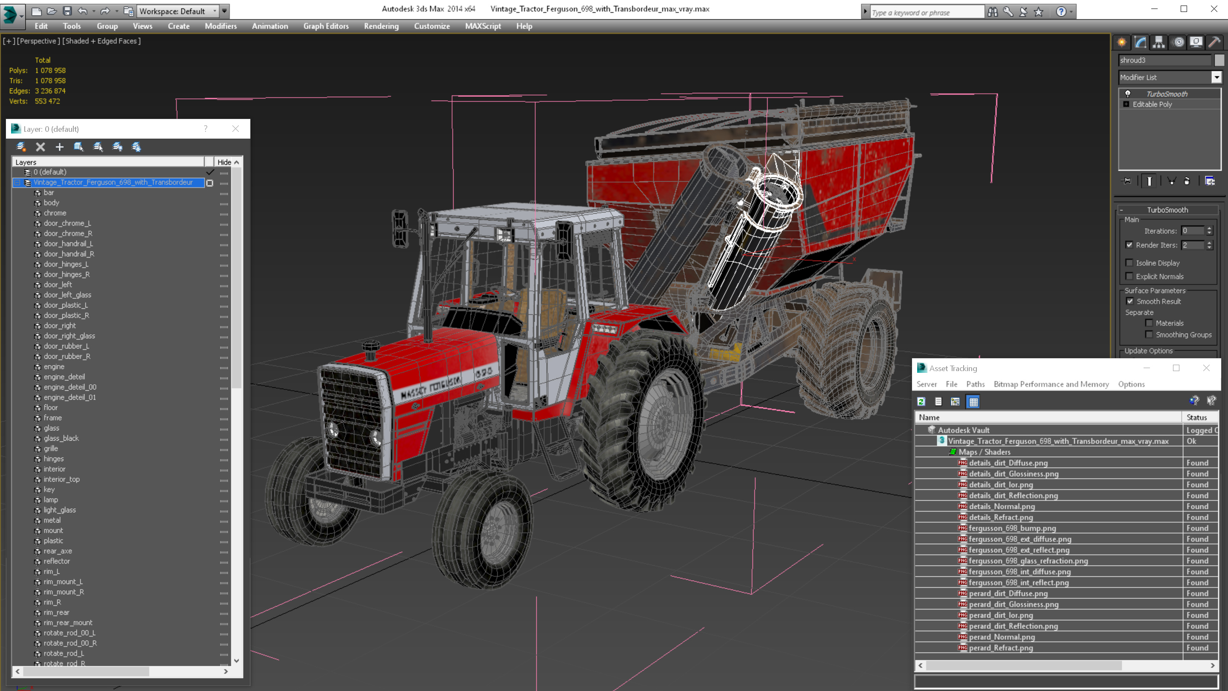Click the Redo arrow icon
Screen dimensions: 1228x691
click(x=105, y=11)
